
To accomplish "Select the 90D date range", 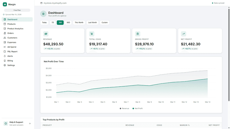I will pyautogui.click(x=68, y=22).
